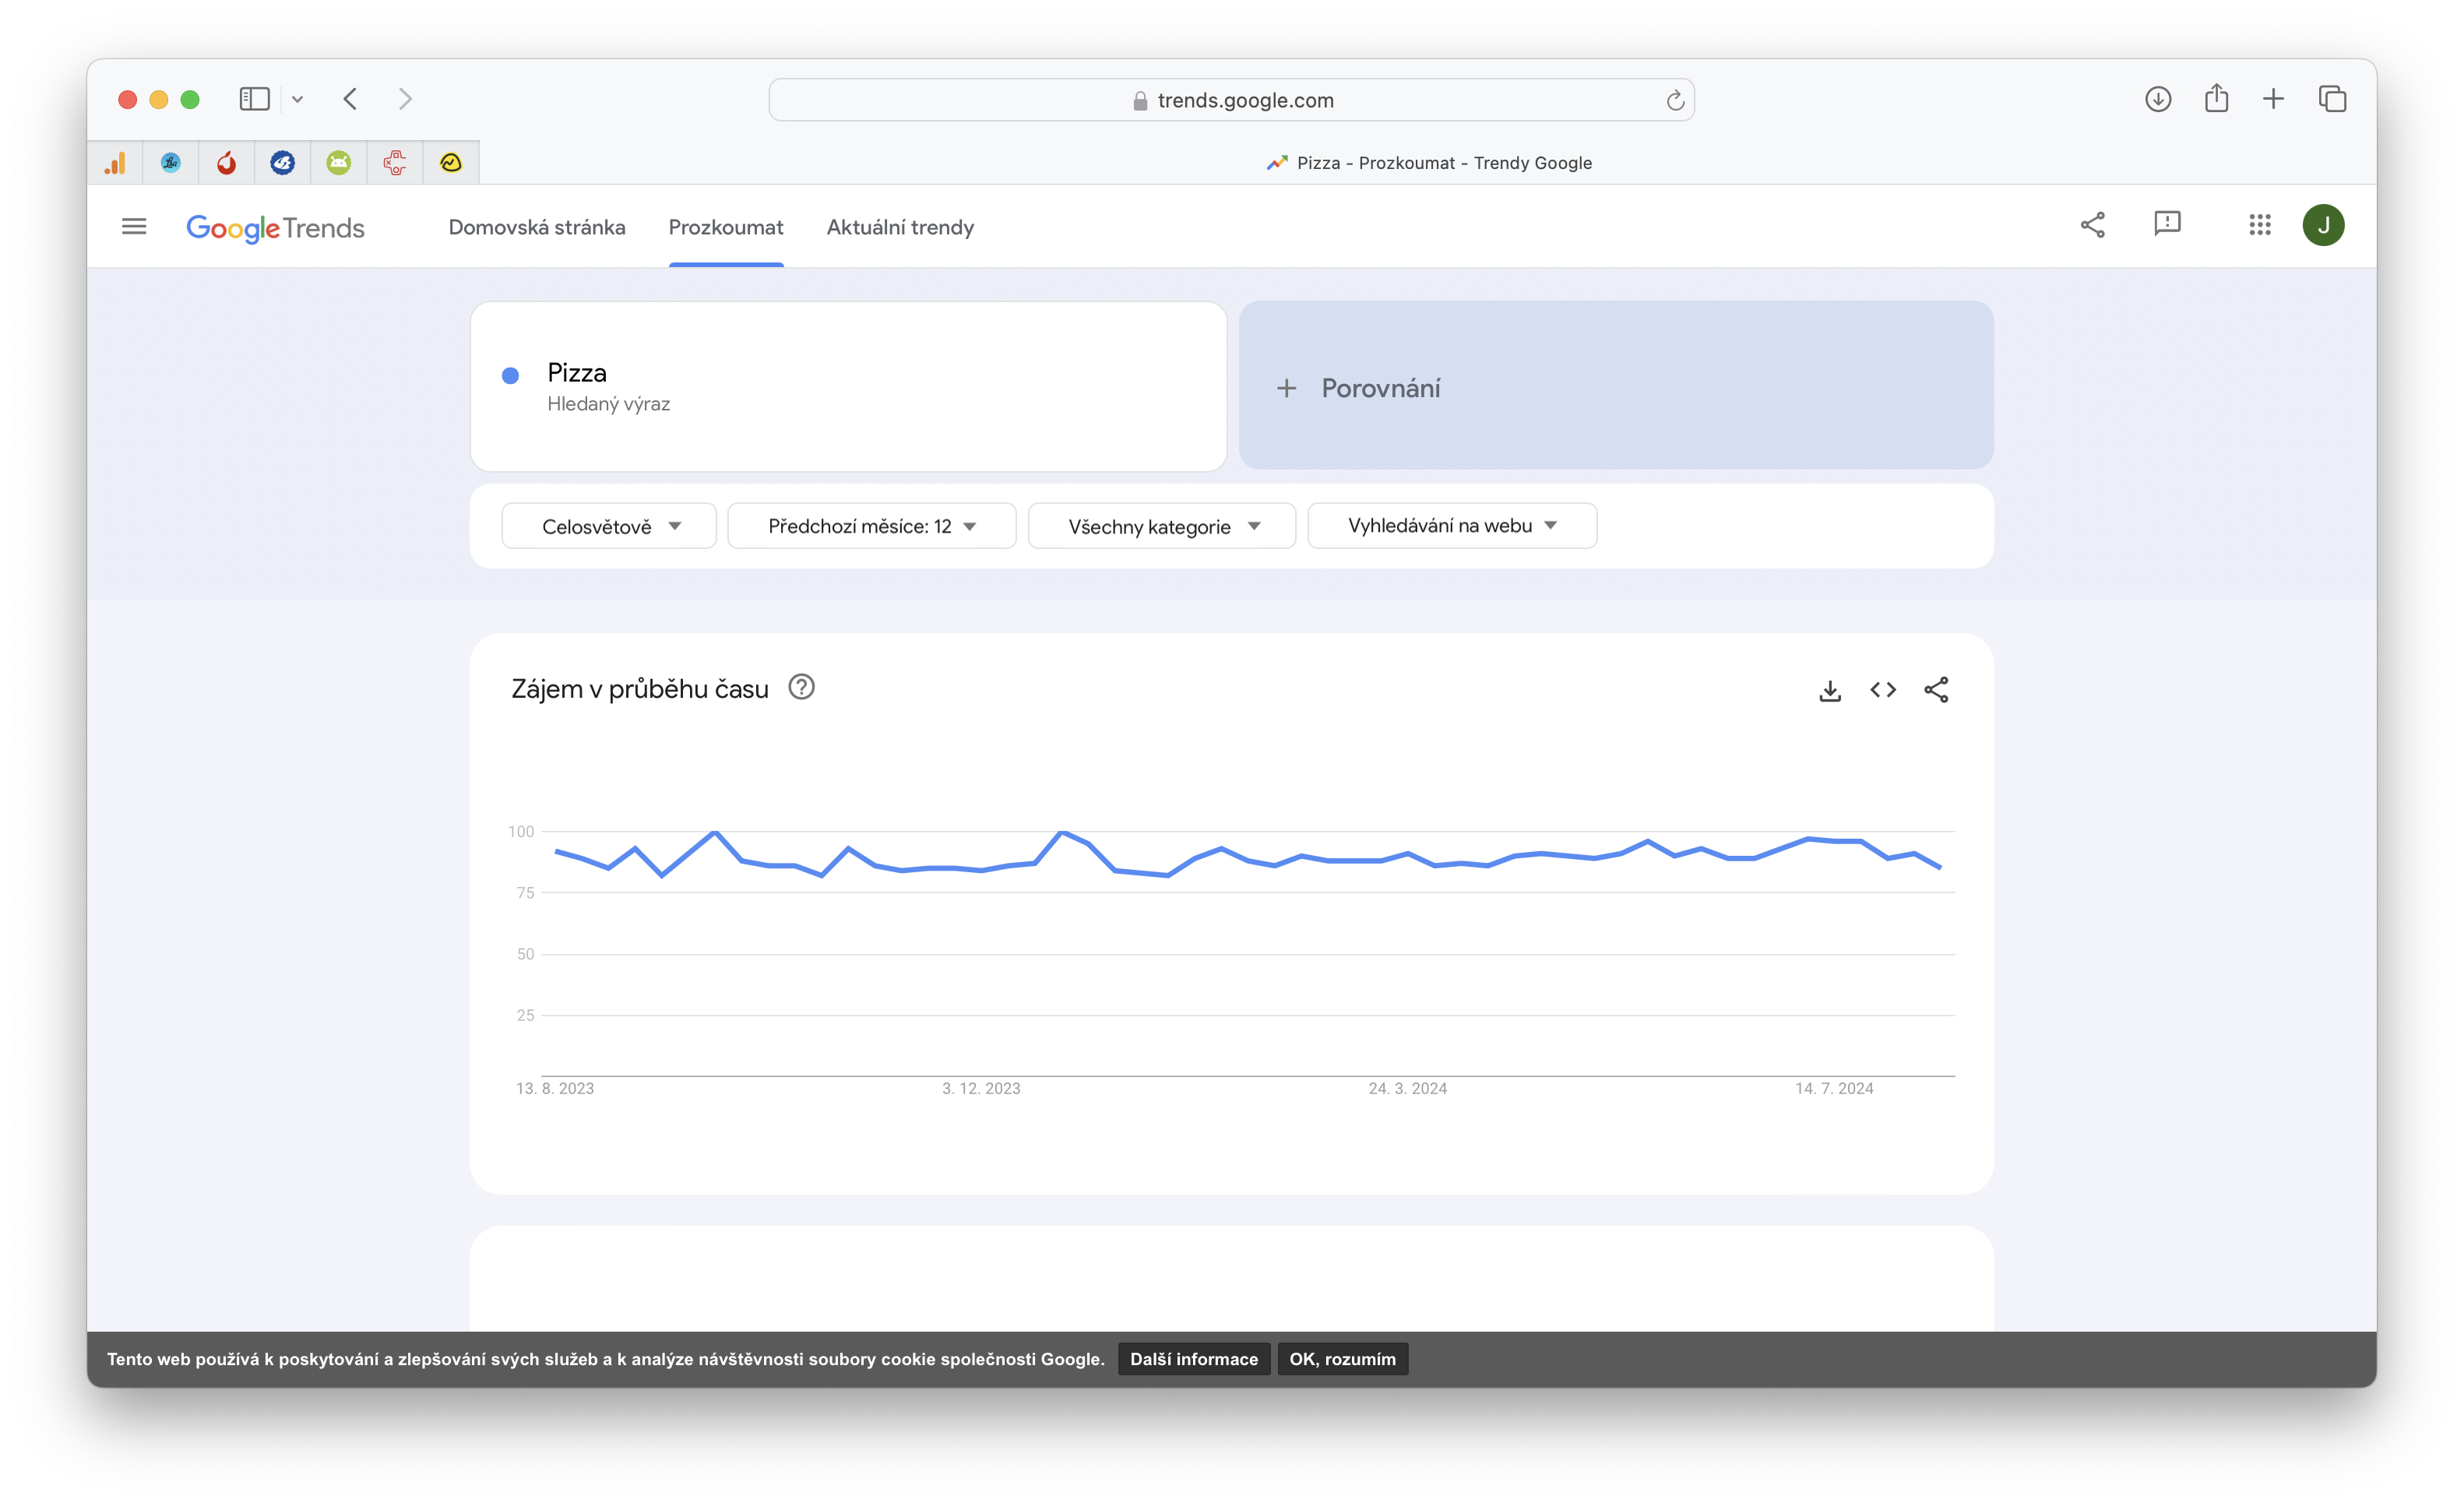Click the share icon on the Zájem v průběhu času card

point(1936,690)
